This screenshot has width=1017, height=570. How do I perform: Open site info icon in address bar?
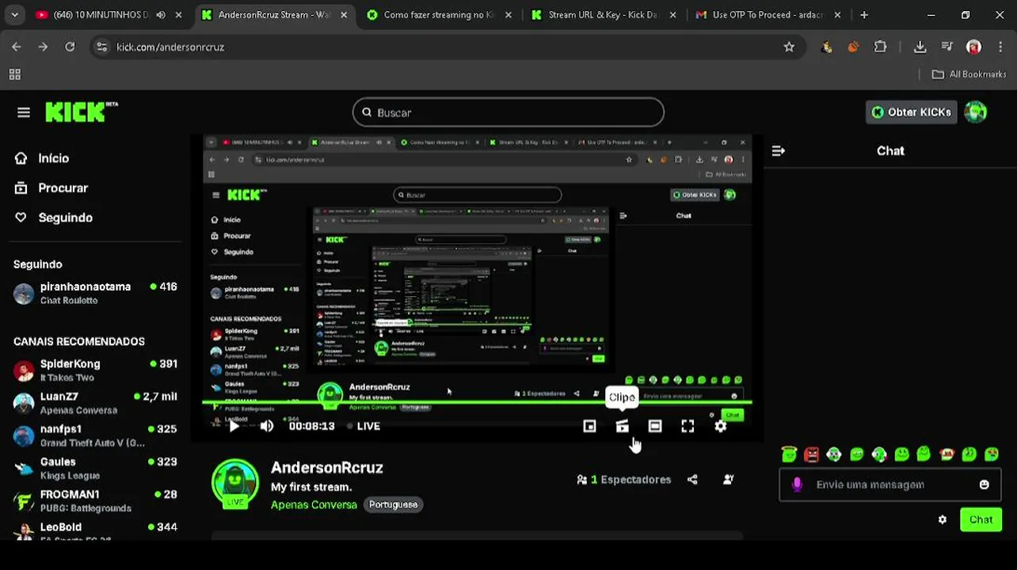coord(101,47)
